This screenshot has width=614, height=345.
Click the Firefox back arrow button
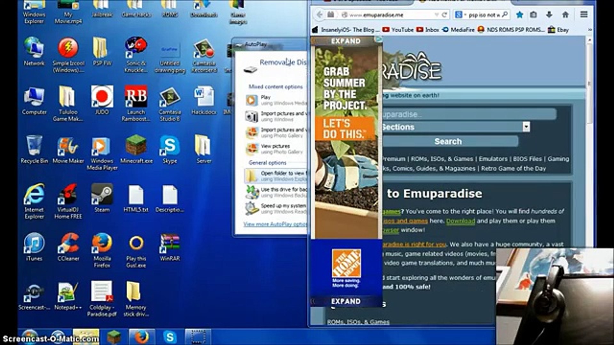(319, 15)
